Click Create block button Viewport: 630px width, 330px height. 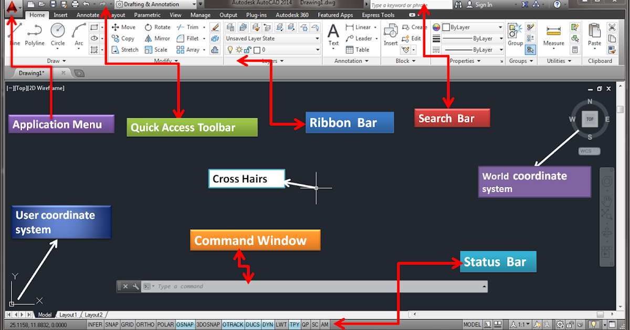(414, 27)
